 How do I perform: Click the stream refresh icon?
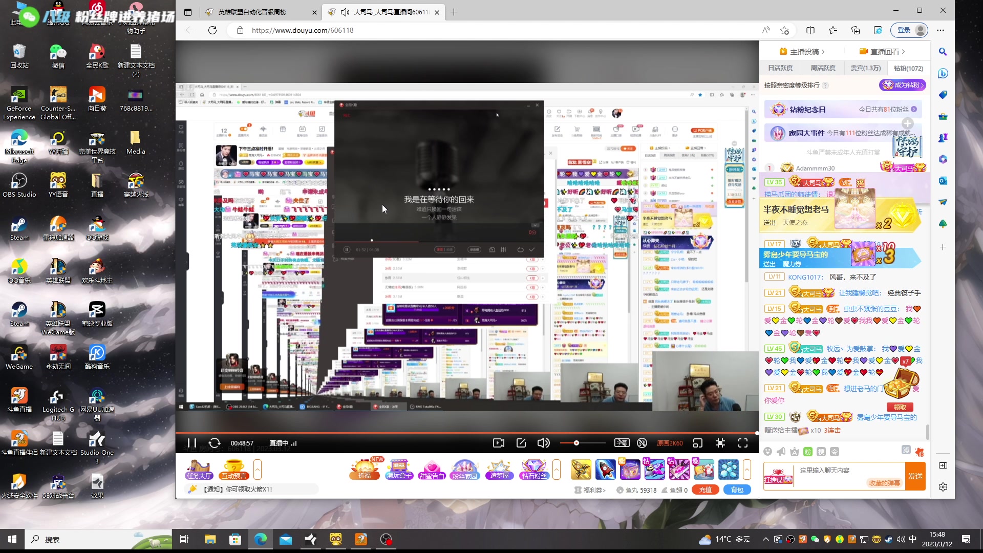pos(215,443)
